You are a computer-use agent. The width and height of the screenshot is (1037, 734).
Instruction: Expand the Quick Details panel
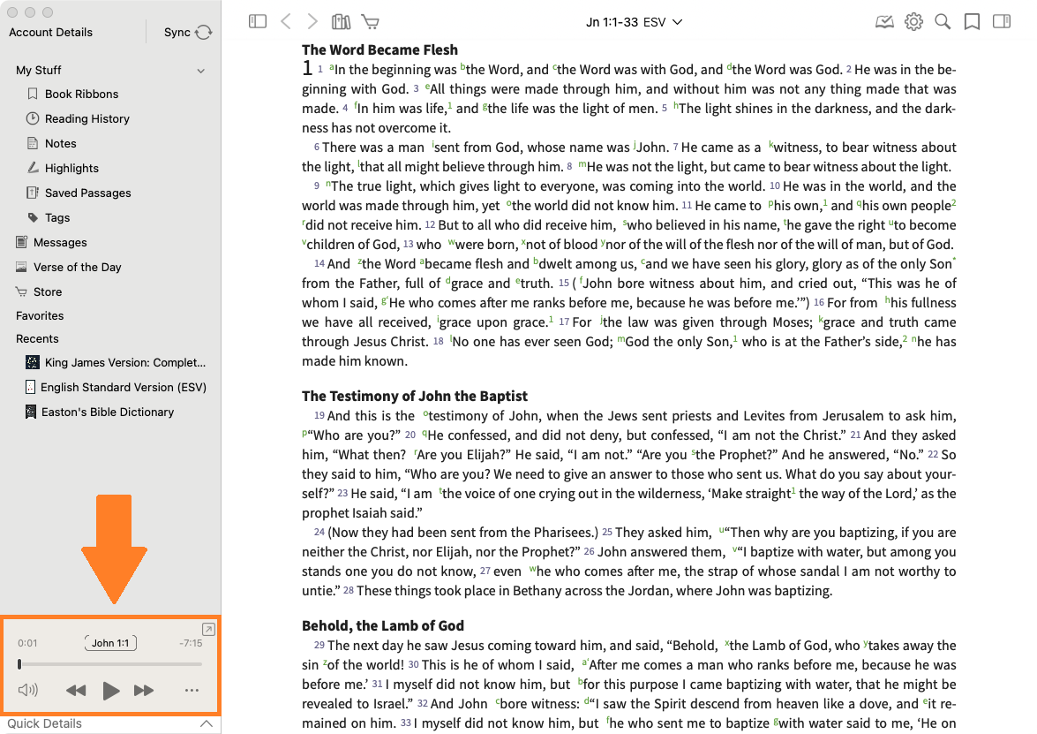(x=206, y=723)
